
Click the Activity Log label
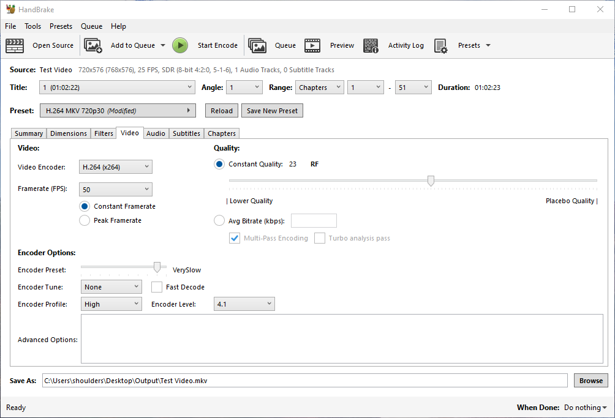(x=406, y=45)
